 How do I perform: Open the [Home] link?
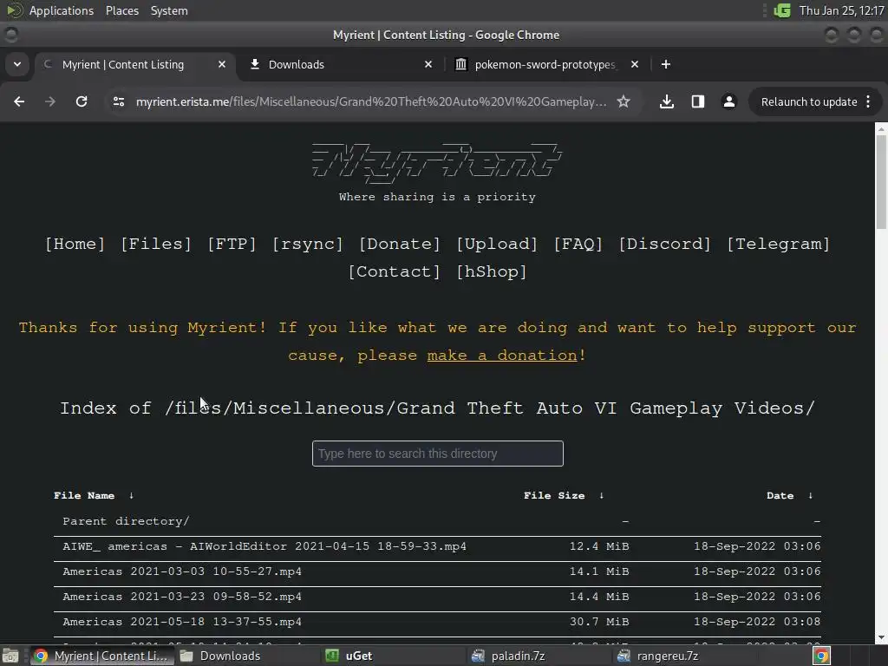point(75,244)
